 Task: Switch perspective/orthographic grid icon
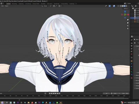(128, 29)
